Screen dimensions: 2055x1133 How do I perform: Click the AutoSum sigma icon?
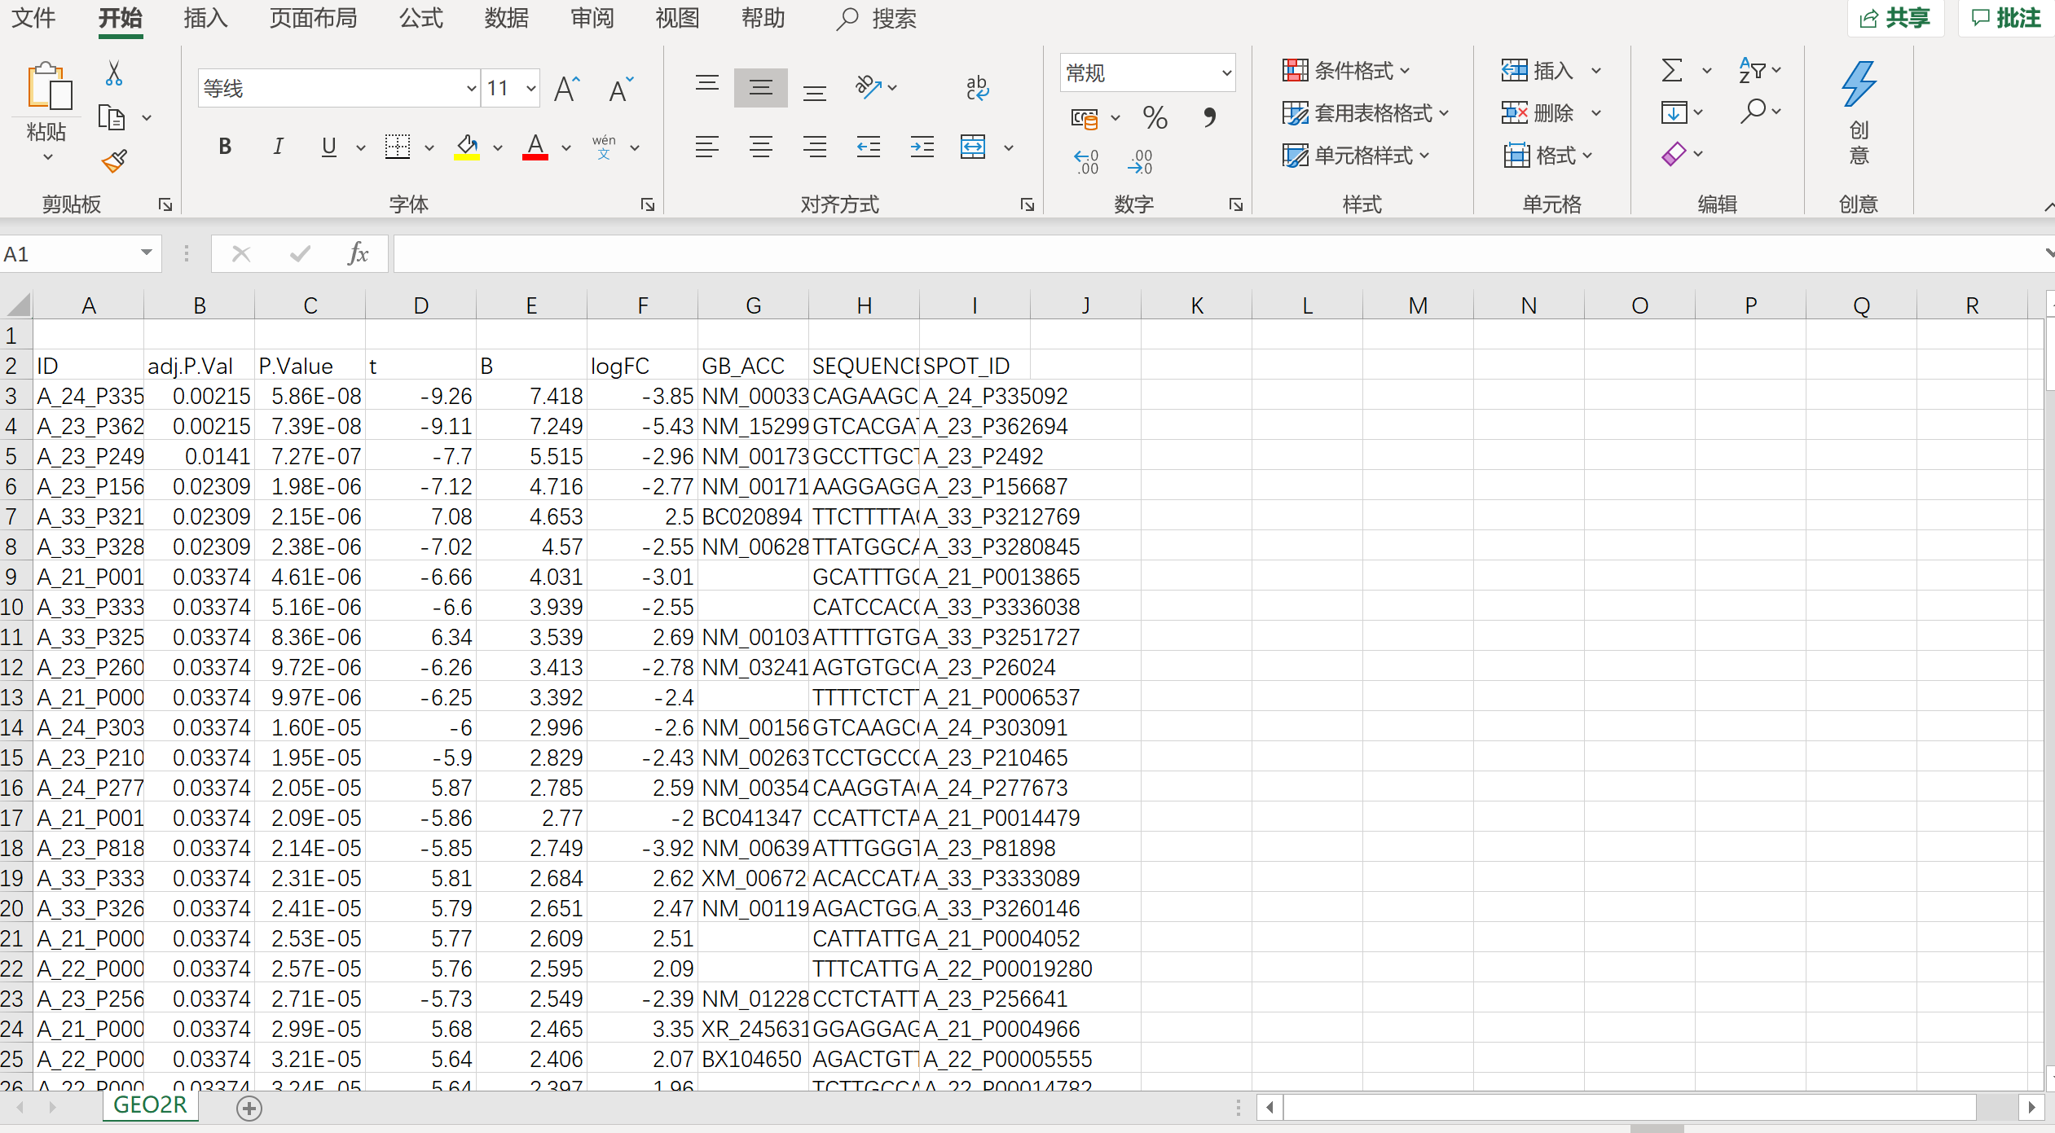pyautogui.click(x=1672, y=70)
